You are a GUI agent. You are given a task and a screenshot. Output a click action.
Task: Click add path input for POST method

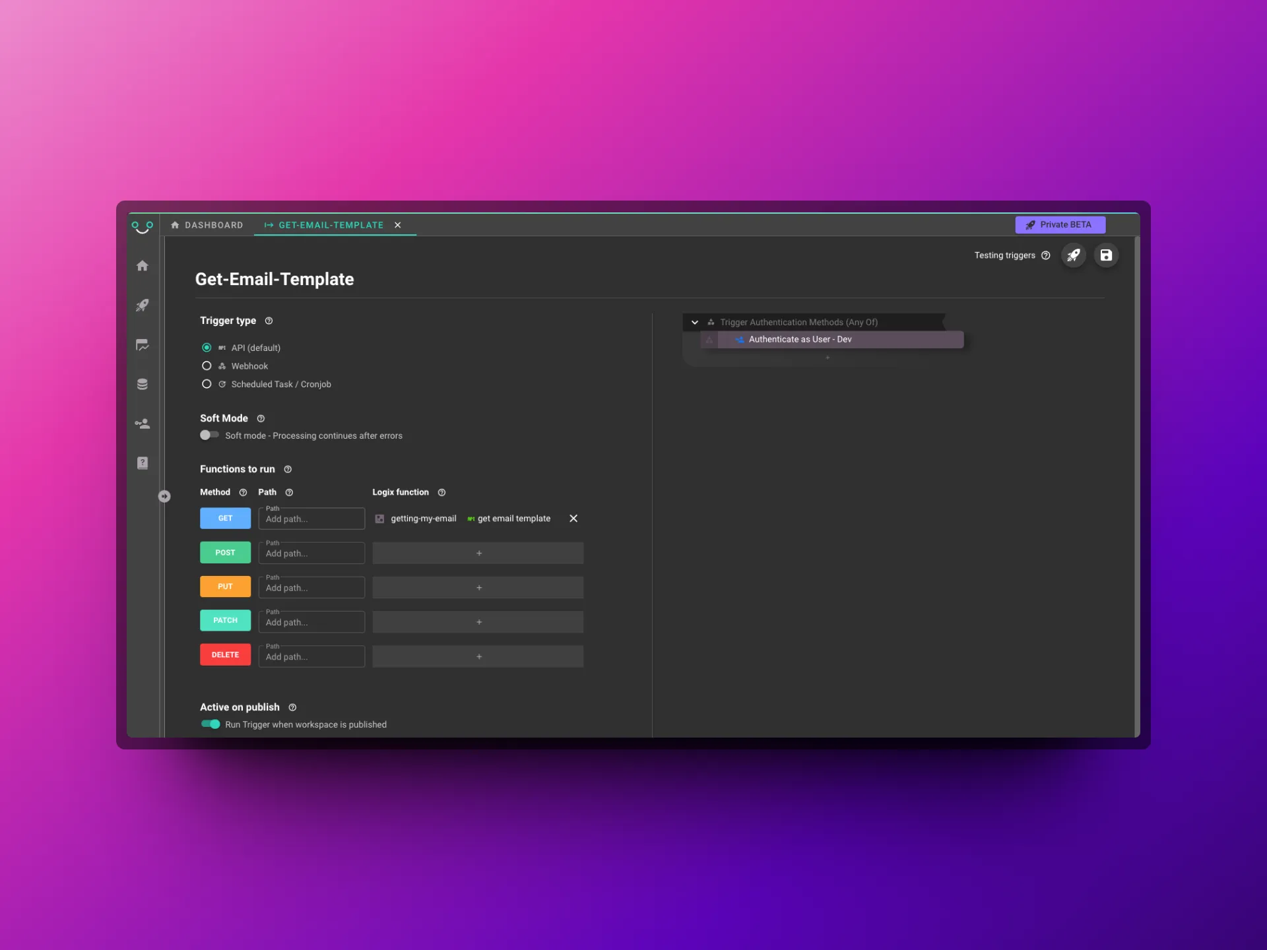[310, 553]
